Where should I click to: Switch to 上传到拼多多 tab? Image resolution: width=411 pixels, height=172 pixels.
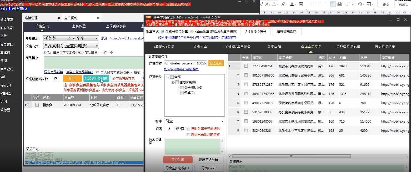[x=116, y=26]
